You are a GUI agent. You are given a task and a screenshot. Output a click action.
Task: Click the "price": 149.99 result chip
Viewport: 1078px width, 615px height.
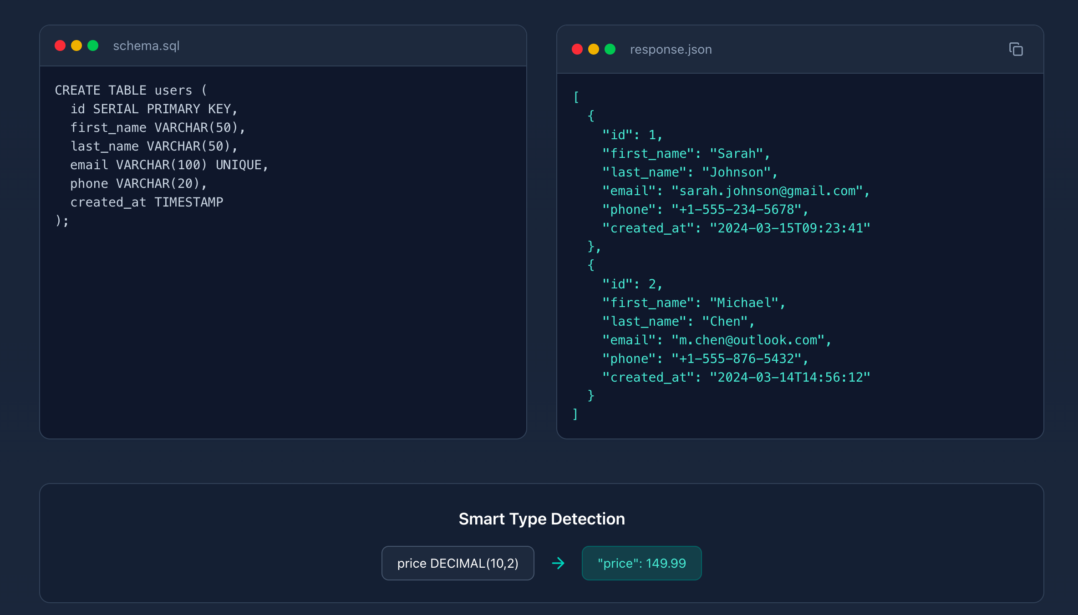[x=641, y=563]
